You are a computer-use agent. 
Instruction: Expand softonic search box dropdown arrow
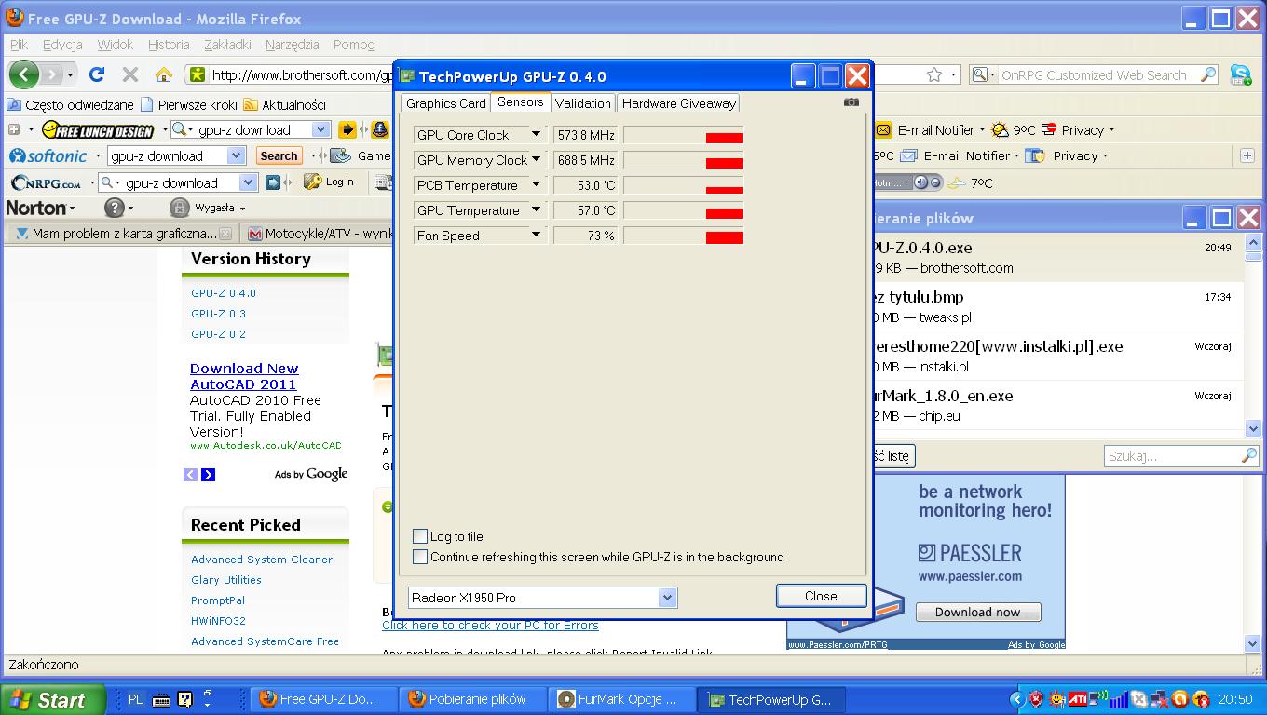236,155
